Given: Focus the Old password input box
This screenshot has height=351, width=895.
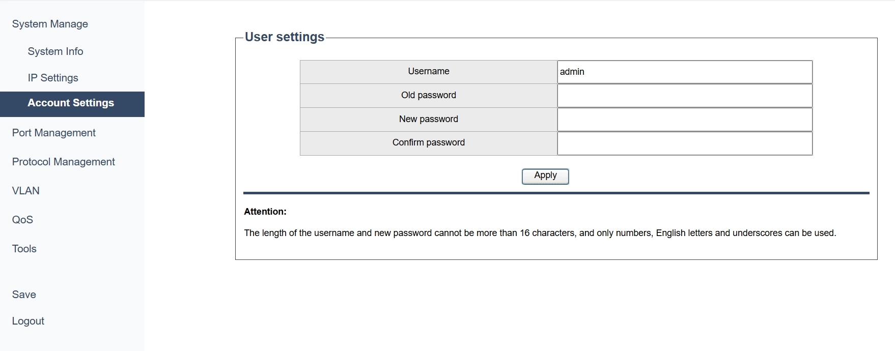Looking at the screenshot, I should point(684,96).
